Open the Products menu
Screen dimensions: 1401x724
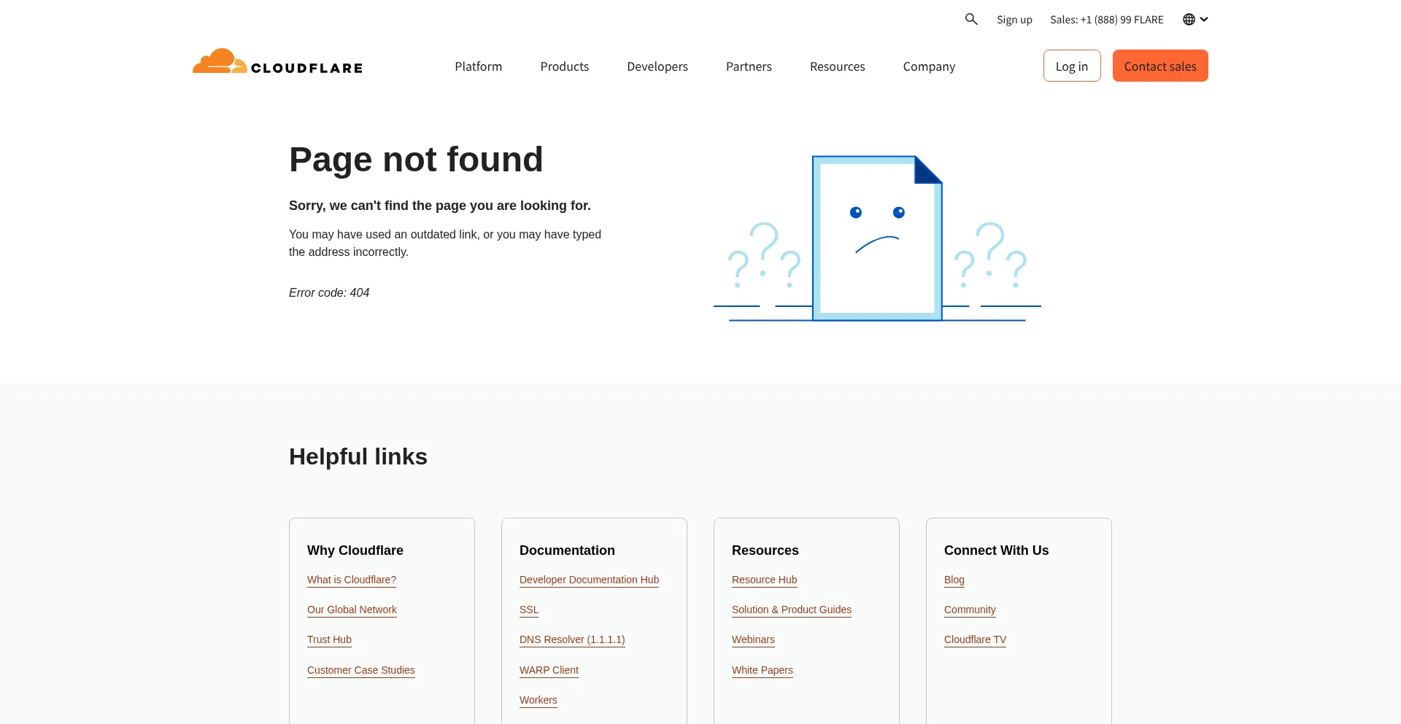pos(565,66)
